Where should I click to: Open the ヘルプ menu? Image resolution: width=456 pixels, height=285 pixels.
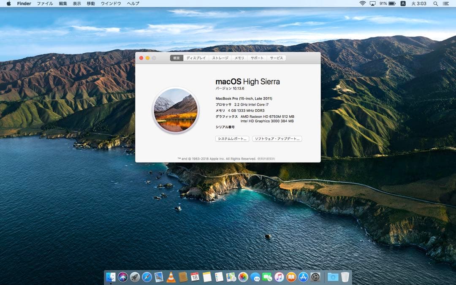click(x=133, y=3)
